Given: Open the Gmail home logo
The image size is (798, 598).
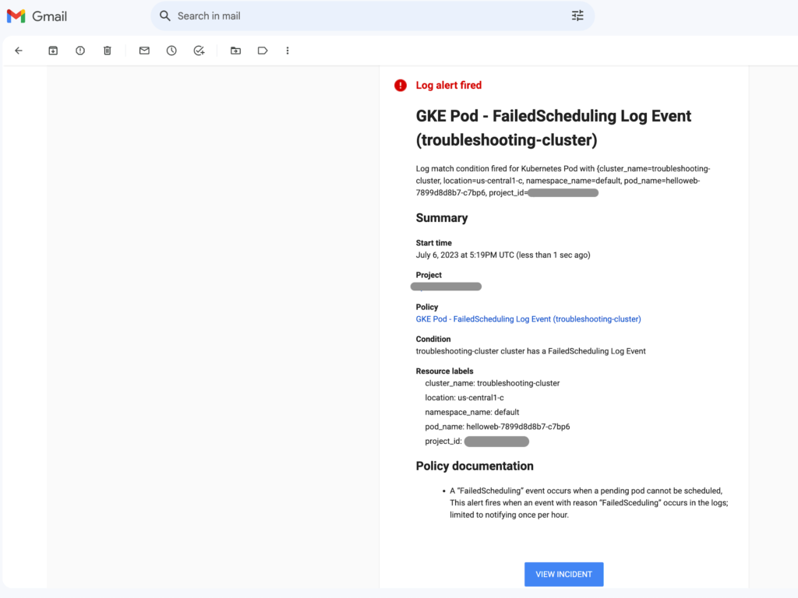Looking at the screenshot, I should coord(36,16).
